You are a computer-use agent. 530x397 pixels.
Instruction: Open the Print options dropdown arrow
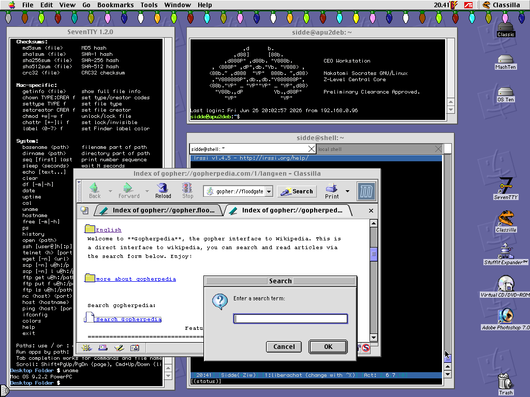coord(347,191)
